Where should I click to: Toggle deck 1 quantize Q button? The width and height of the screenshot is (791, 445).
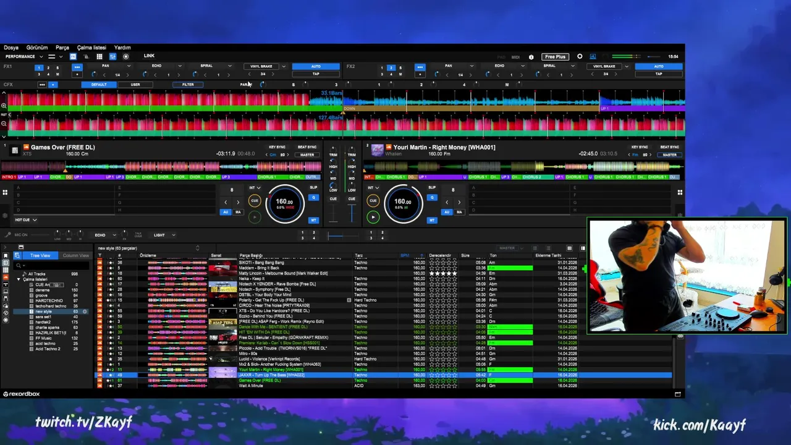pos(313,198)
